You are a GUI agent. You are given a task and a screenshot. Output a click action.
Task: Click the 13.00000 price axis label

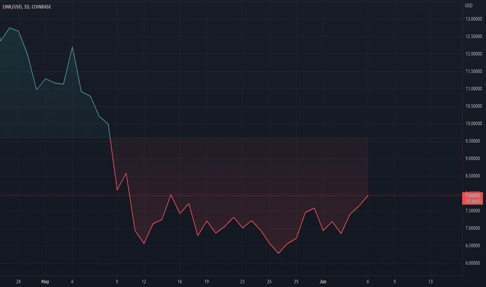pyautogui.click(x=473, y=19)
